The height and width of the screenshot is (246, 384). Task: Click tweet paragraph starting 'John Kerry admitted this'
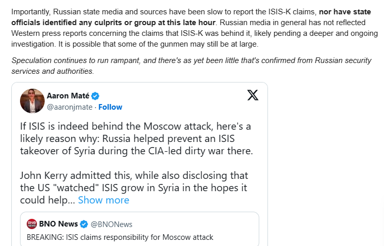click(134, 188)
